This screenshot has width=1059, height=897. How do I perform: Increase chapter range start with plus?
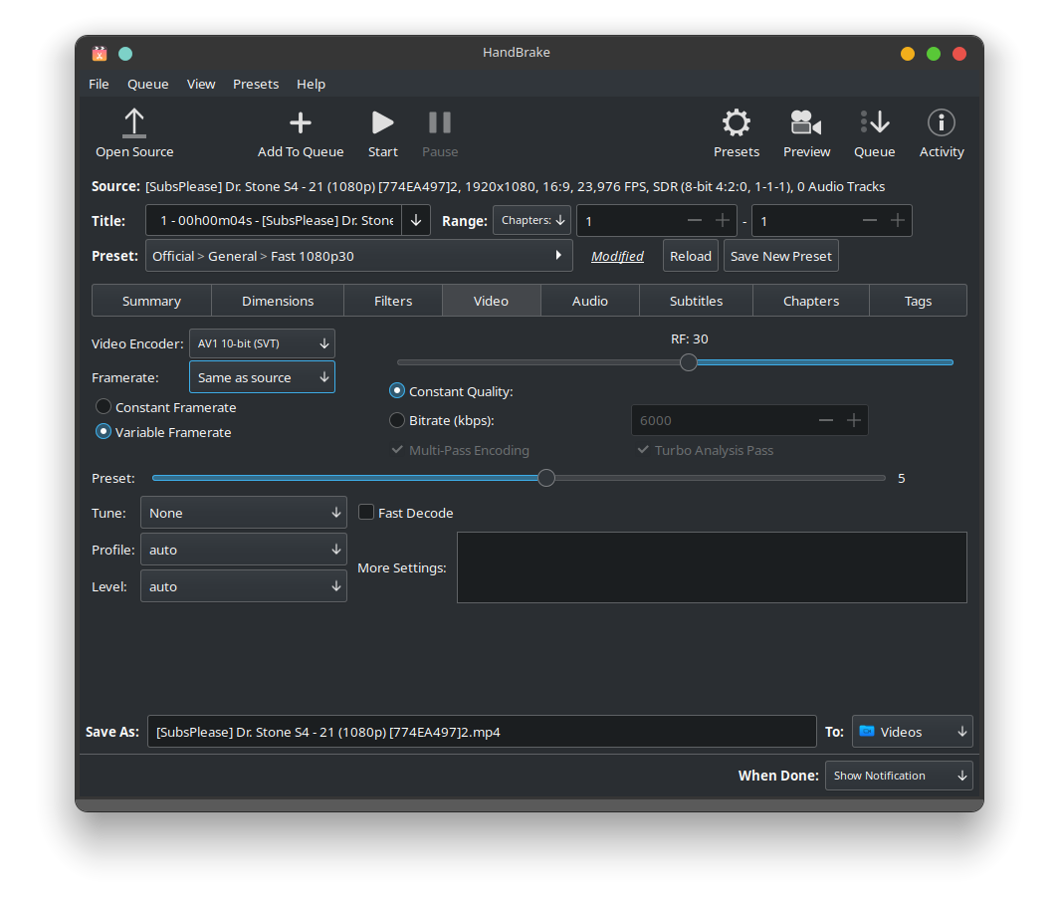pos(722,220)
